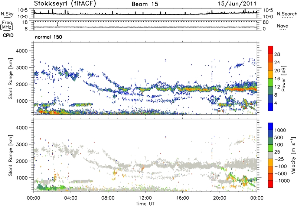Screen dimensions: 297x206
Task: Click the 12 label on Power scale
Action: click(x=277, y=87)
